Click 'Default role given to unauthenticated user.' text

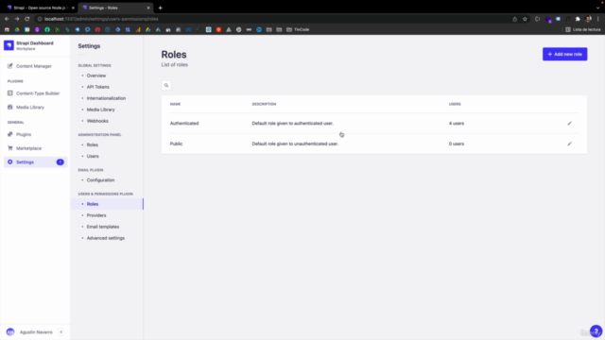coord(295,144)
